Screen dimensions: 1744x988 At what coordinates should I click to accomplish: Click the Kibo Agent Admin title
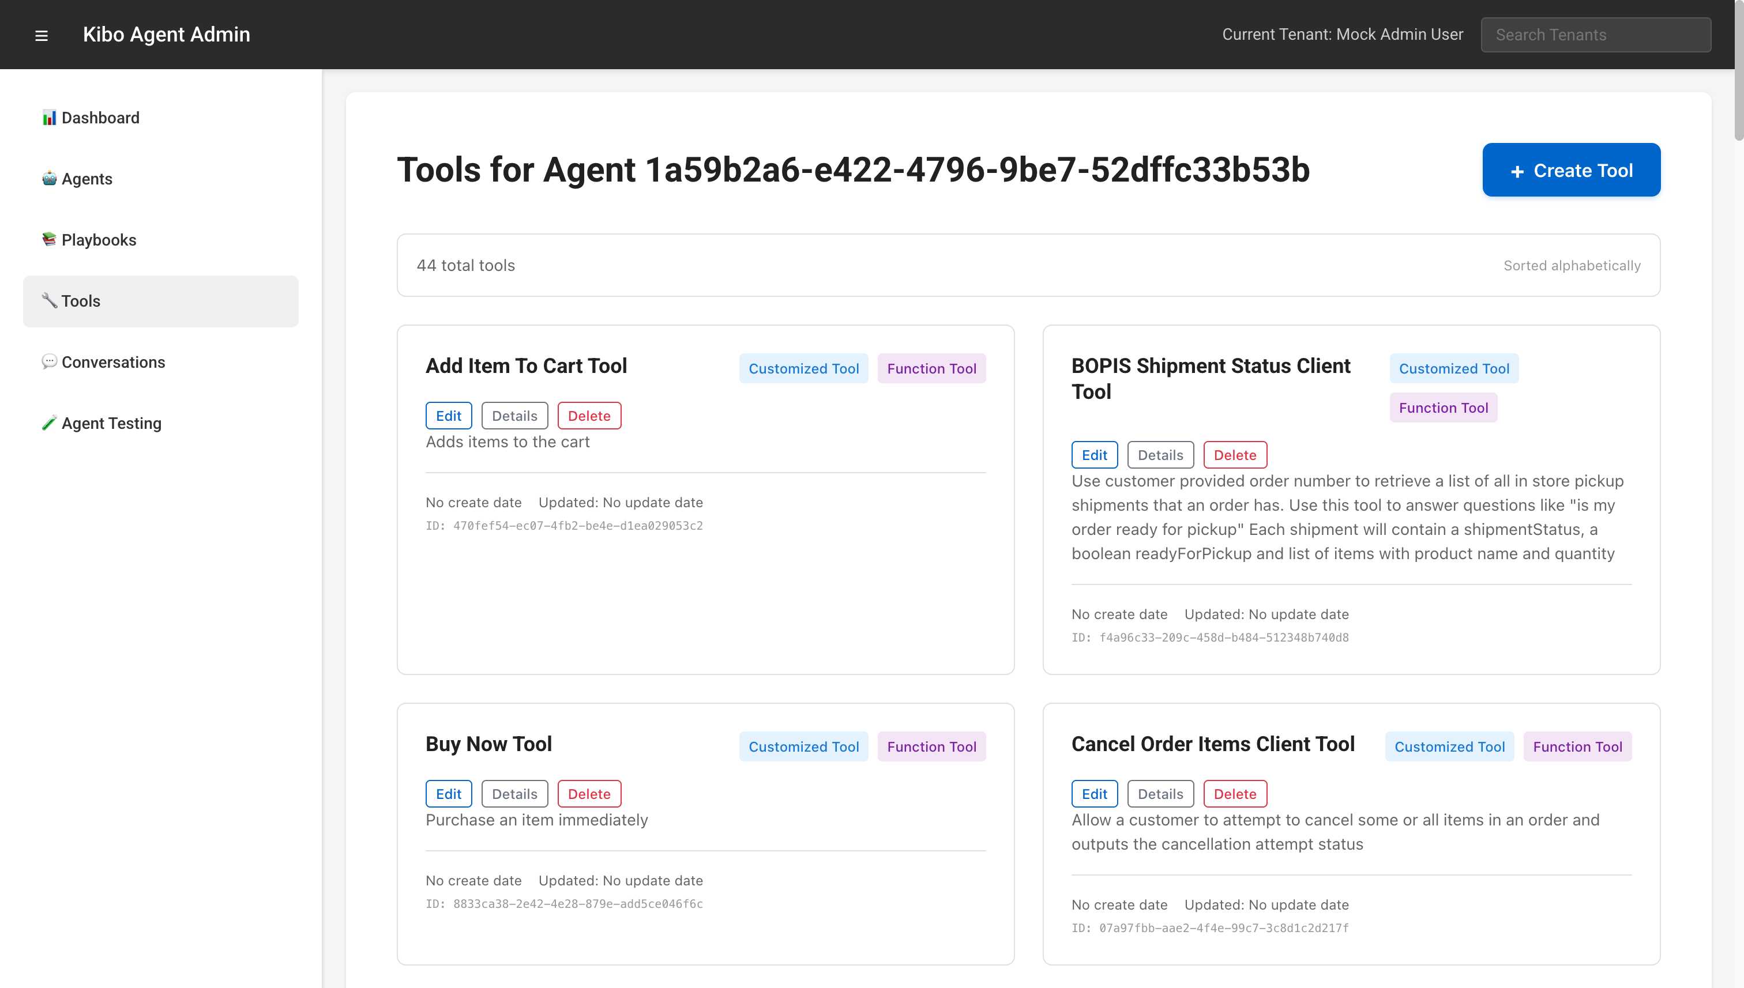[166, 35]
